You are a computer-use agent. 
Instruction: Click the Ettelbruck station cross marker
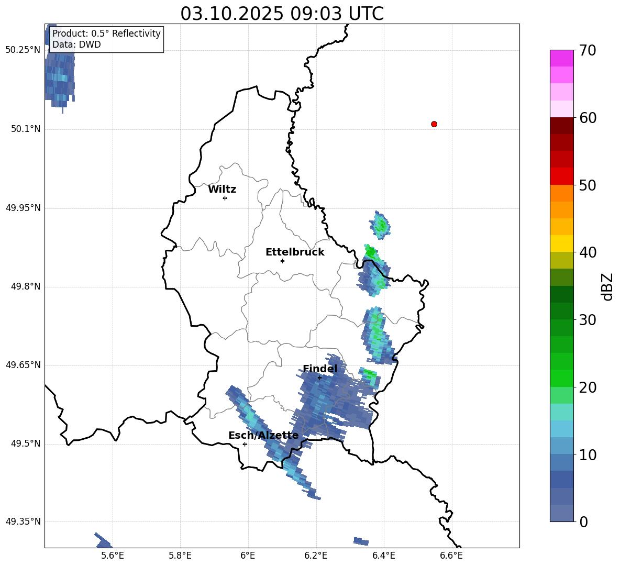[282, 261]
